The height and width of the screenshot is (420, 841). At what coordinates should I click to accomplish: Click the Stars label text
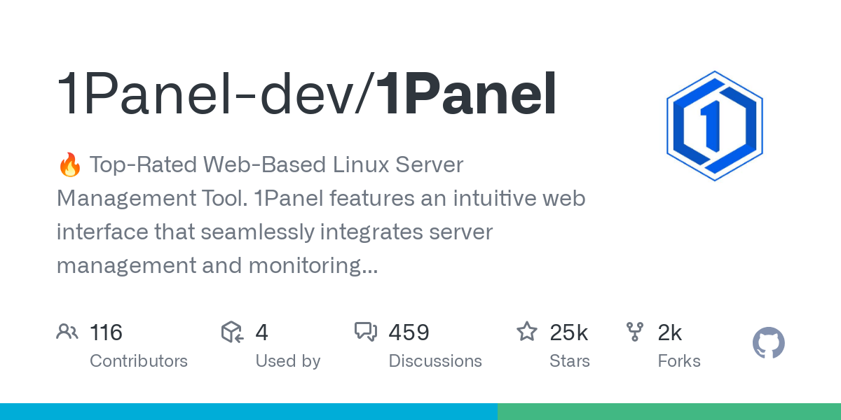[570, 361]
